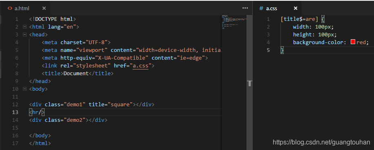Collapse the html tag fold on line 2
The image size is (374, 150).
click(x=24, y=27)
